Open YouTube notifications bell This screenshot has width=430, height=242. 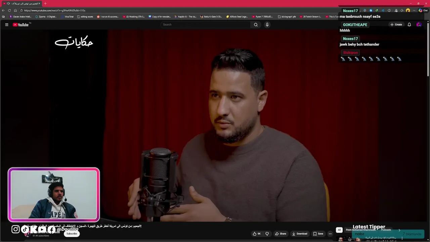point(409,25)
